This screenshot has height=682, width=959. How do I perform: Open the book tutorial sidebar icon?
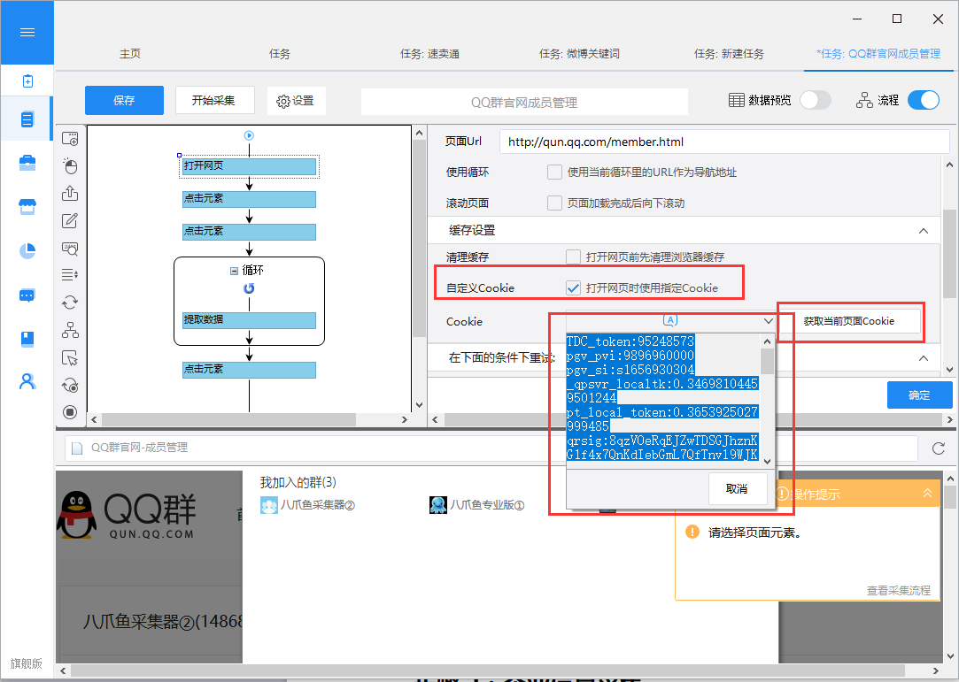(x=27, y=339)
